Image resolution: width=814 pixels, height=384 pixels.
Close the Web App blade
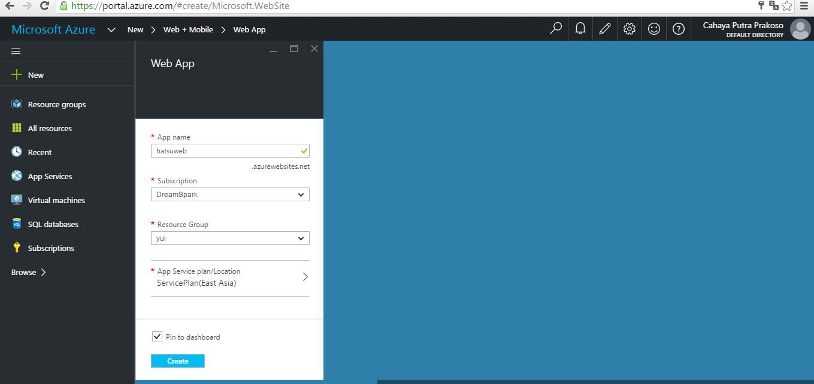click(314, 49)
